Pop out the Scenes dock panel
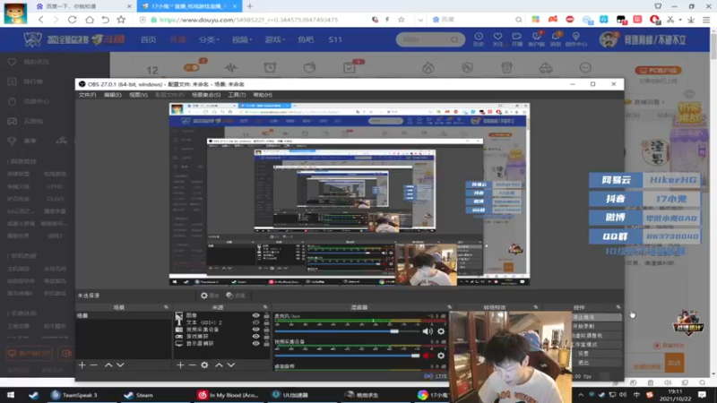 coord(166,307)
